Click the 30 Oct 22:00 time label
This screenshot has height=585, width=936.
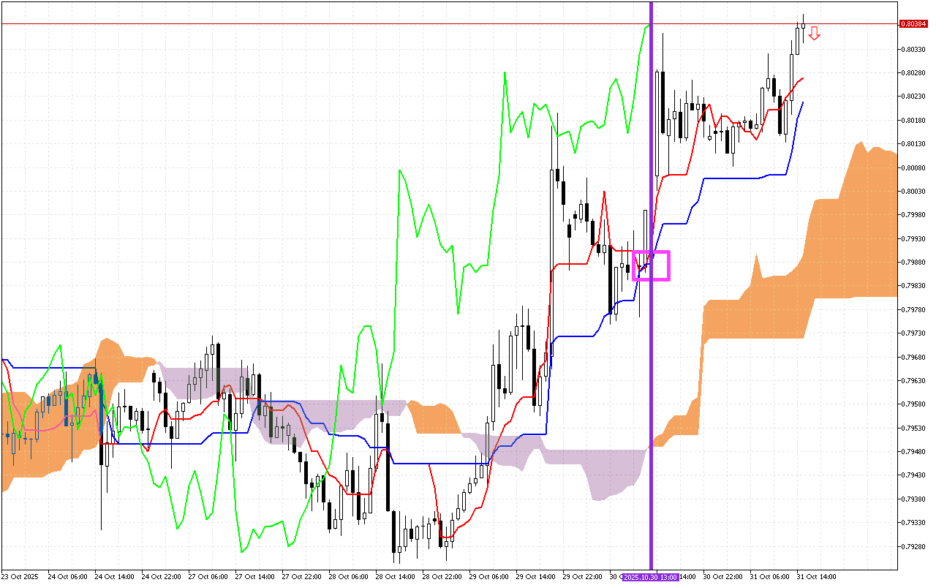722,577
